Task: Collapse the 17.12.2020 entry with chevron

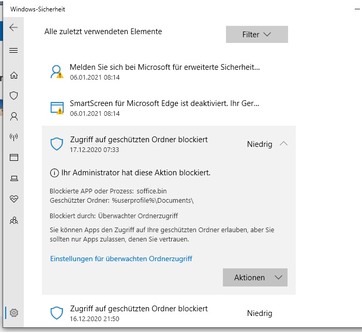Action: click(283, 144)
